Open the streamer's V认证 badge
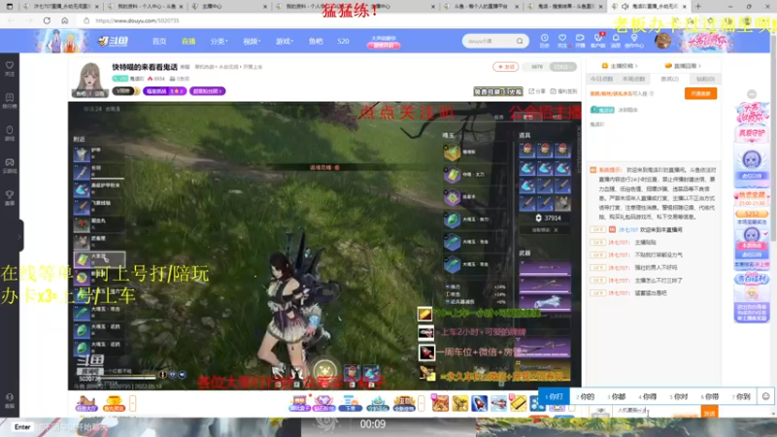 click(x=124, y=91)
